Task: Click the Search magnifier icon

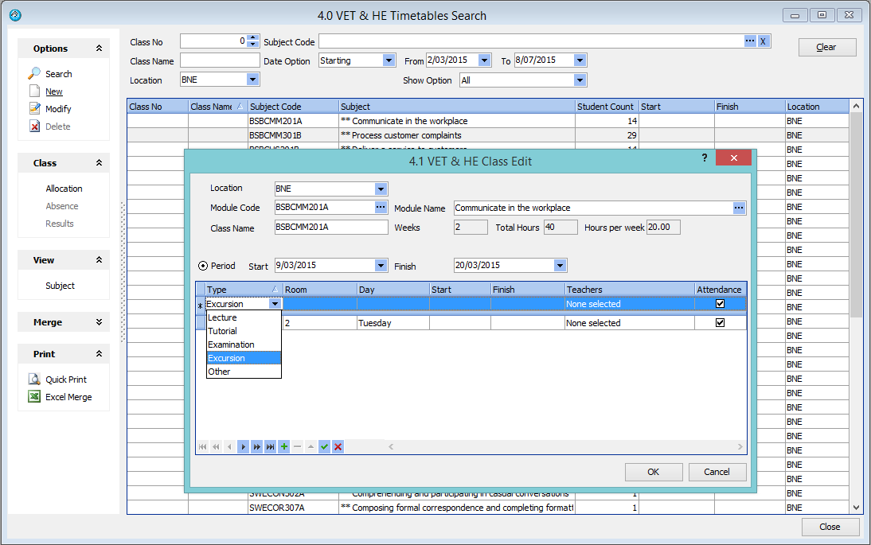Action: tap(34, 73)
